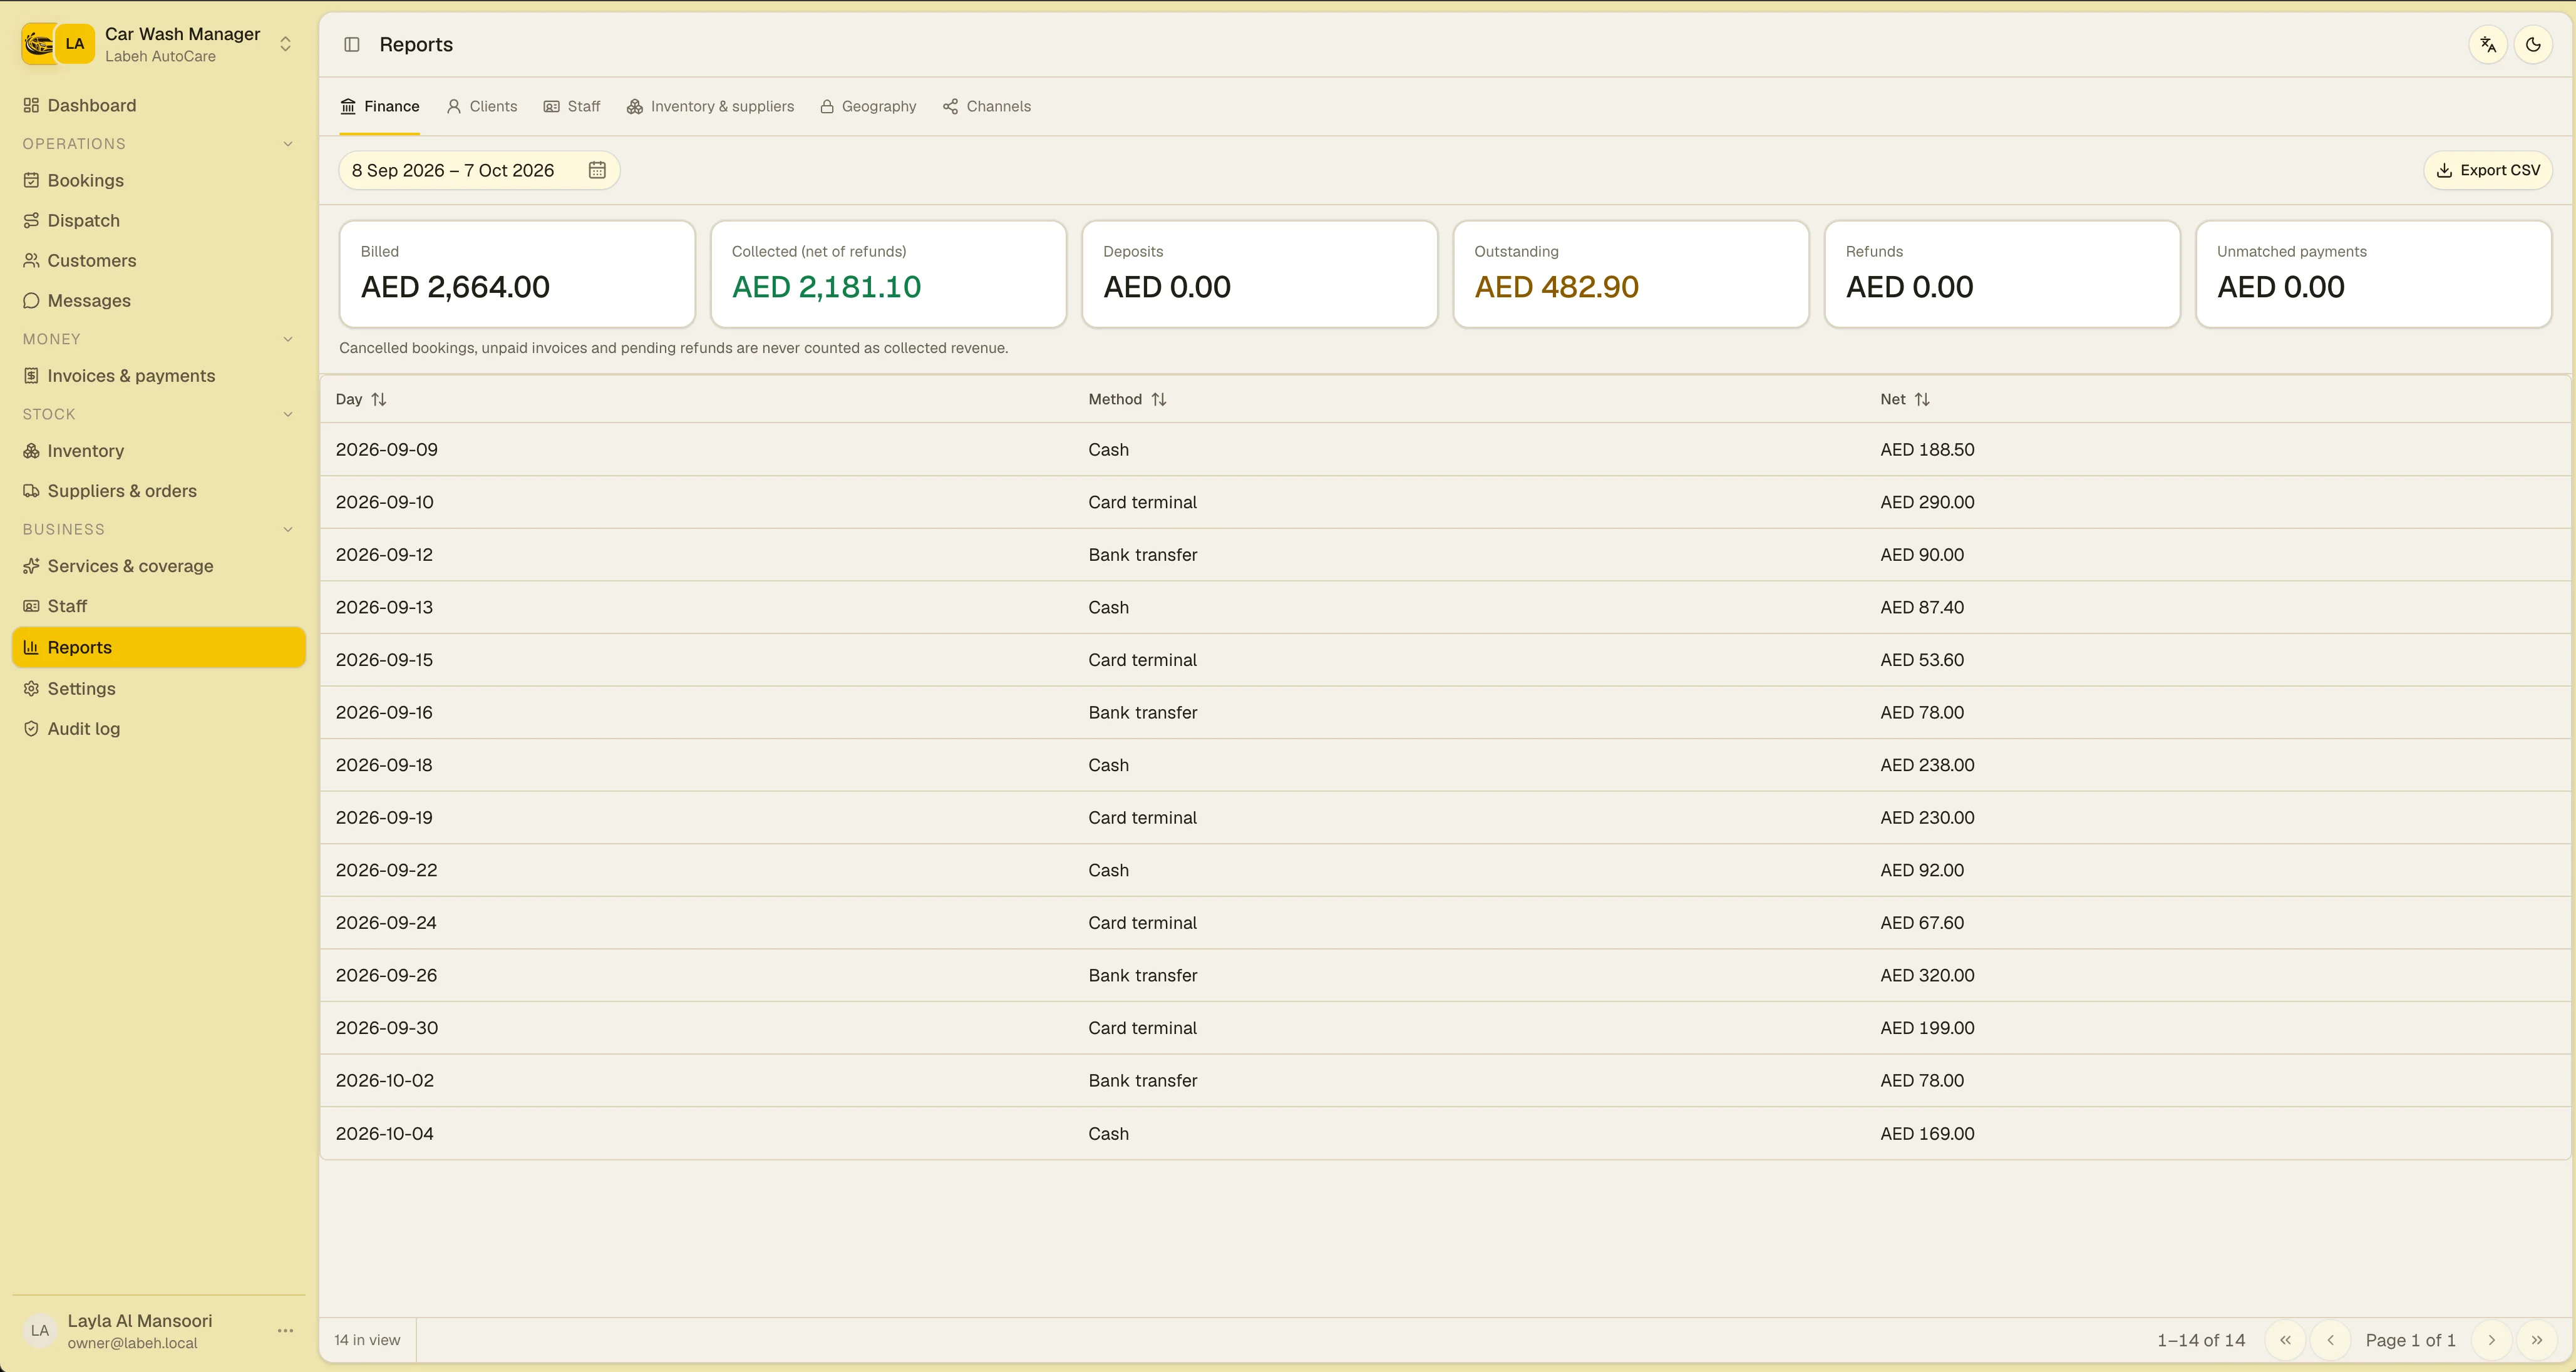
Task: Click the AED 188.50 net value
Action: [x=1927, y=449]
